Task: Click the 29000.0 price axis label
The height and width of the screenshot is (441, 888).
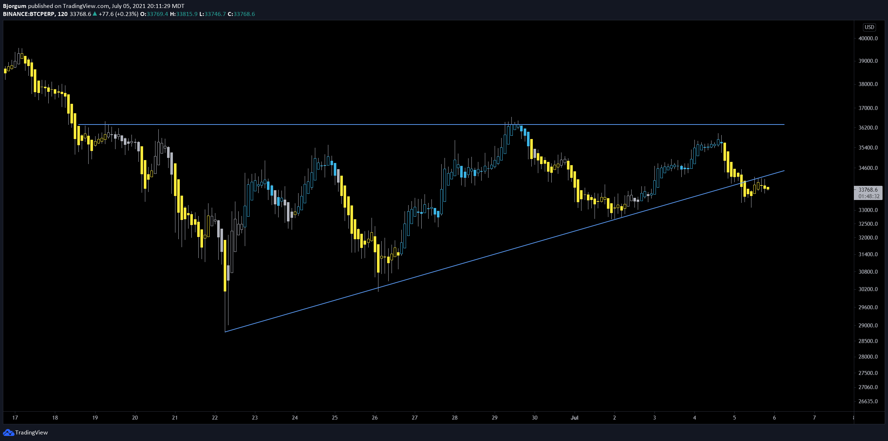Action: [x=868, y=326]
